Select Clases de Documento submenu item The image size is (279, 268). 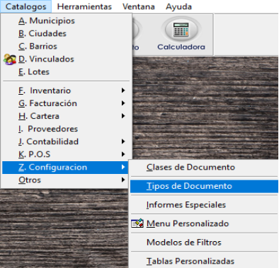204,167
